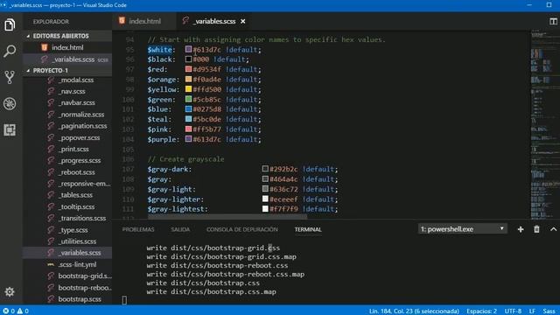560x315 pixels.
Task: Open index.html in open editors list
Action: [x=67, y=47]
